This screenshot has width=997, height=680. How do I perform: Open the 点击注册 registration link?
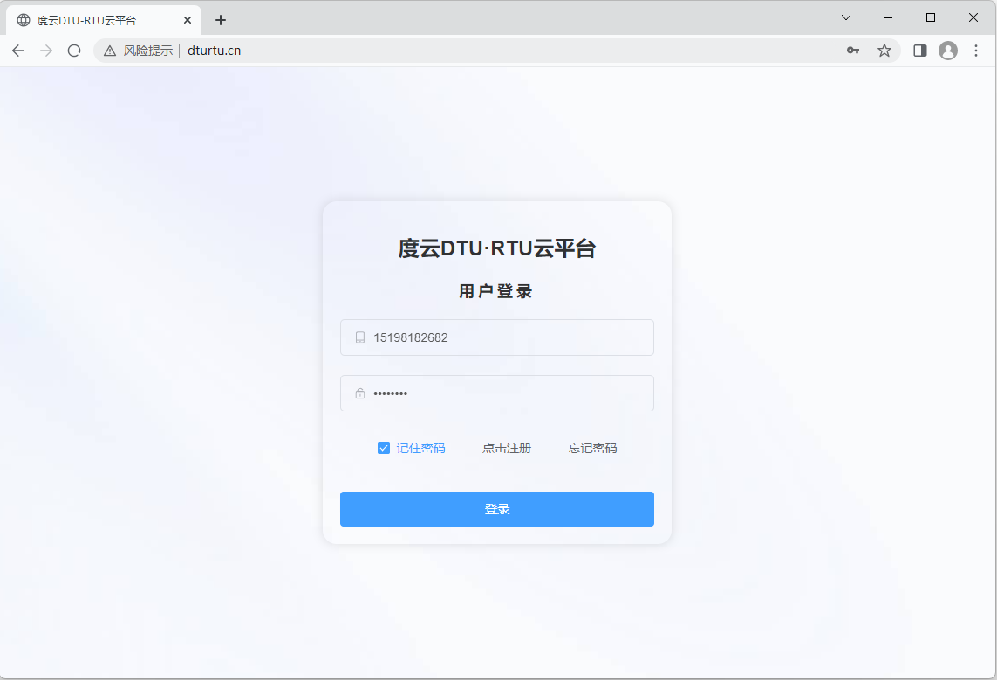507,447
